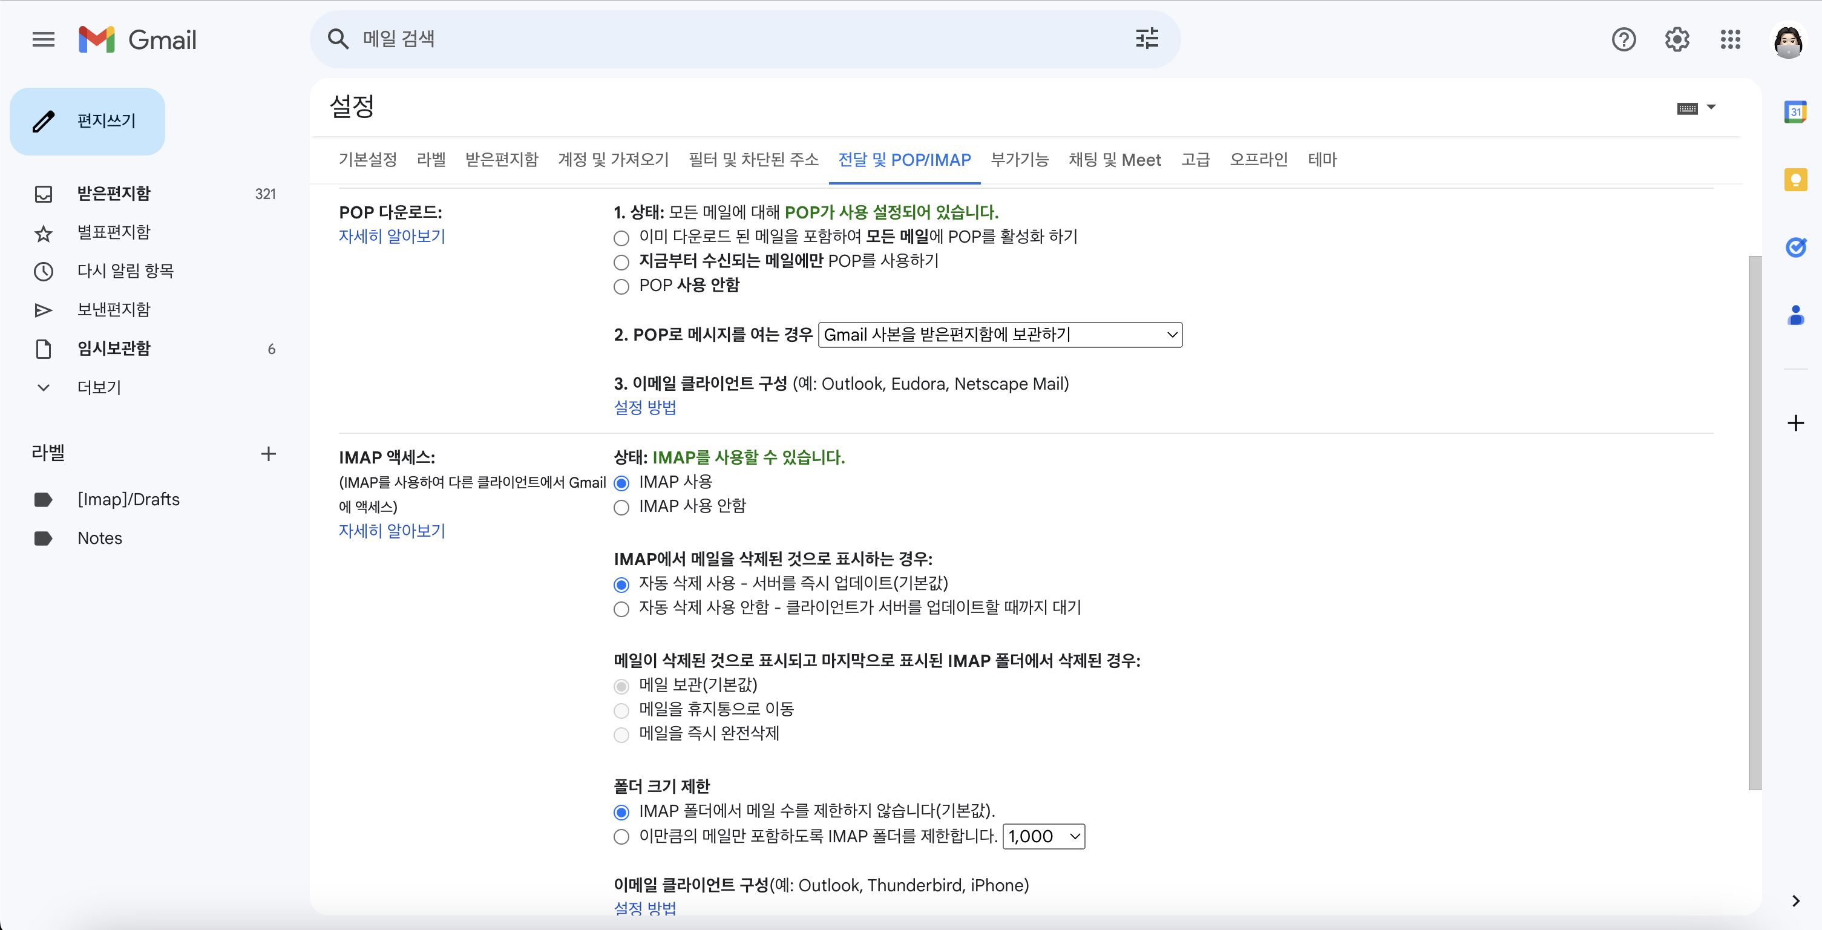Viewport: 1822px width, 930px height.
Task: Open the main menu hamburger icon
Action: click(43, 39)
